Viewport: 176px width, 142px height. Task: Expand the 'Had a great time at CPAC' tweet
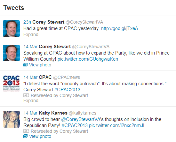coord(31,34)
